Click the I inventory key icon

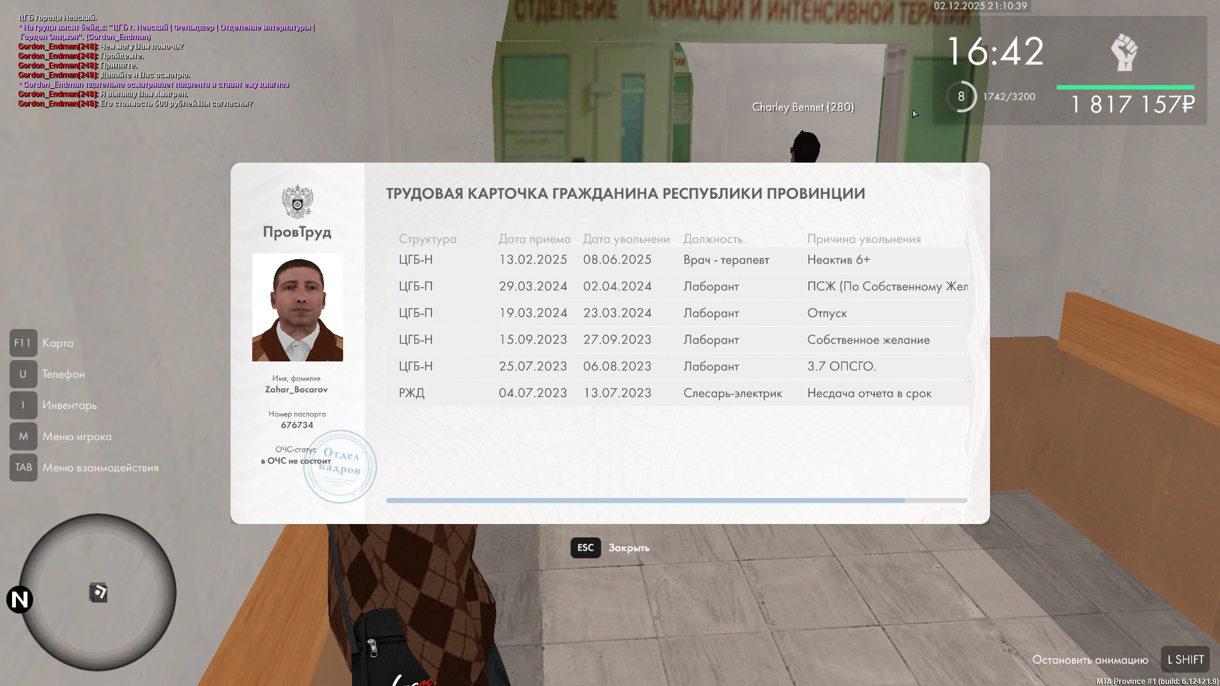23,405
